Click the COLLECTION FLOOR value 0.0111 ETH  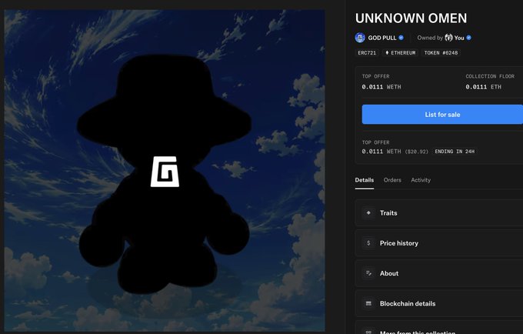pyautogui.click(x=483, y=87)
